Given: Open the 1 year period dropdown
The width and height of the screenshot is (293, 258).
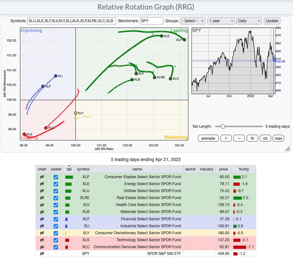Looking at the screenshot, I should [221, 21].
